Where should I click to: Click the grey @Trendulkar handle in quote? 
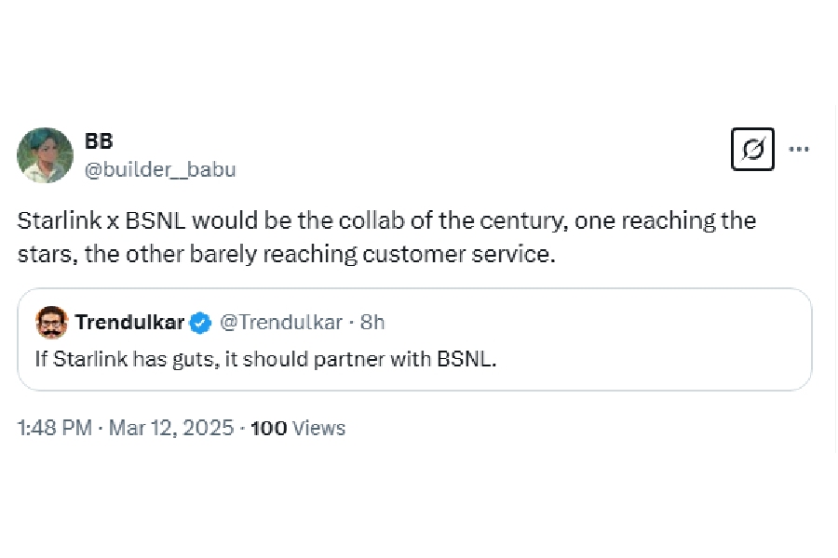(x=281, y=323)
